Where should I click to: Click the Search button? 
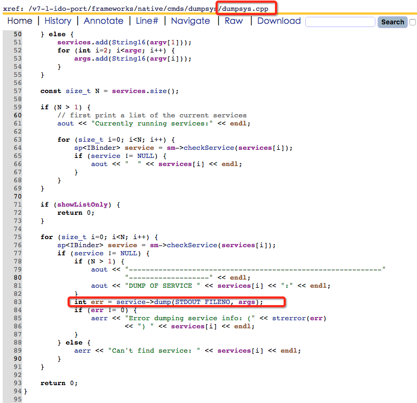(392, 22)
